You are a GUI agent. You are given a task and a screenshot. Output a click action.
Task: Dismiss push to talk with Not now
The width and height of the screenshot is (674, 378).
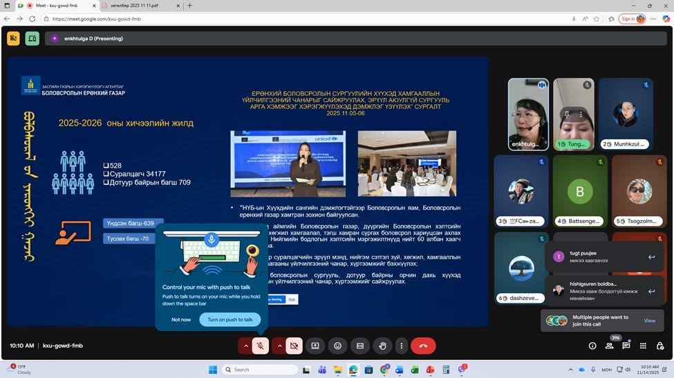(x=181, y=319)
